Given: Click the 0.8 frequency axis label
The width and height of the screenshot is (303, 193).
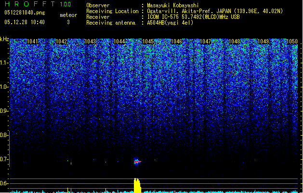Looking at the screenshot, I should [4, 135].
